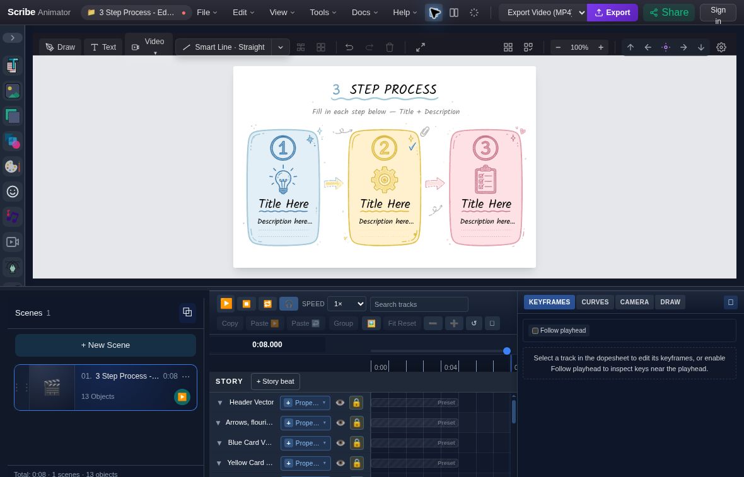
Task: Click the blue timeline zoom slider handle
Action: [507, 351]
